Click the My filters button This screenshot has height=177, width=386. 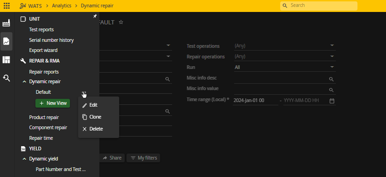coord(143,158)
